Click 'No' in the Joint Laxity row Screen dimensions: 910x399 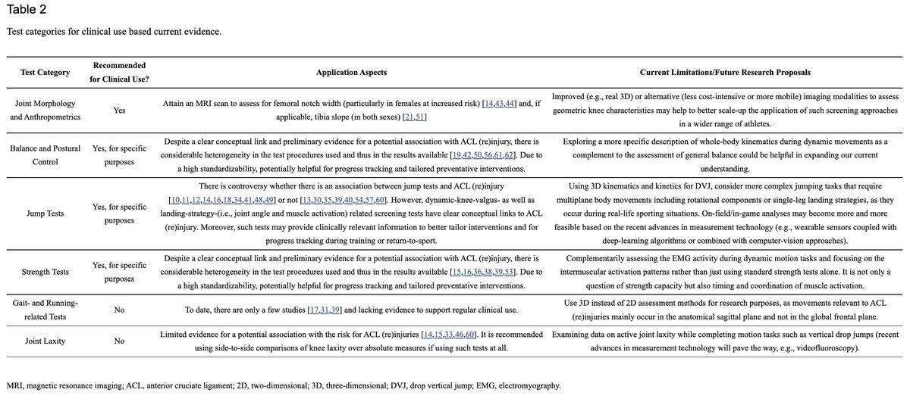pos(119,341)
